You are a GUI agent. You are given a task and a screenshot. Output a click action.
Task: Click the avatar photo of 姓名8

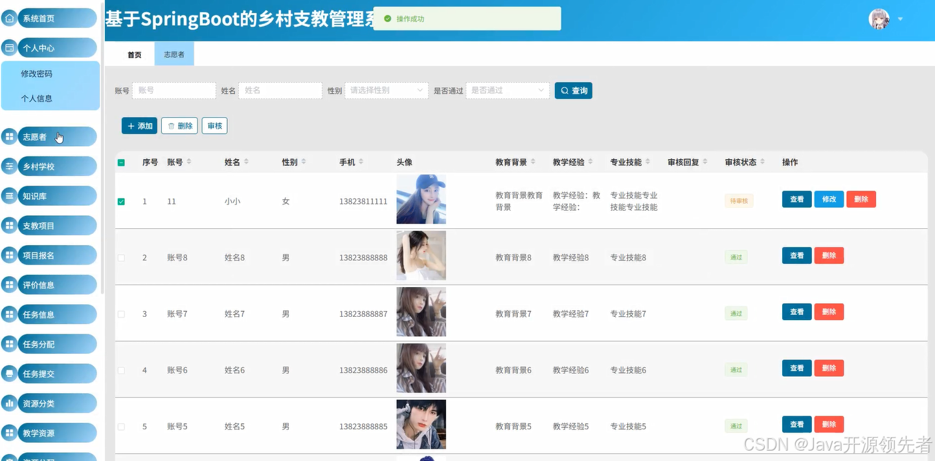click(421, 255)
